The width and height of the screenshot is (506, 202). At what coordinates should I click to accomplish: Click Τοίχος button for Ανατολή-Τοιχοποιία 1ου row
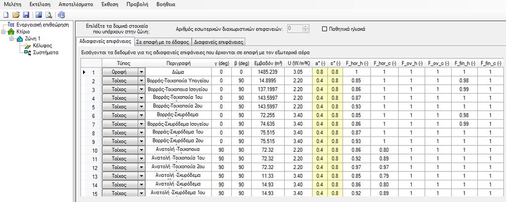pyautogui.click(x=121, y=159)
